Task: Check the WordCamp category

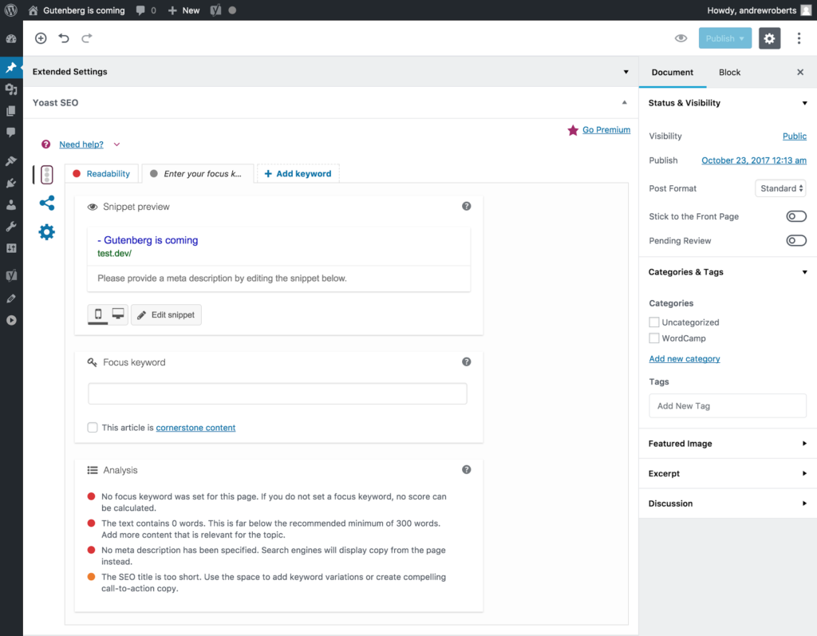Action: coord(654,338)
